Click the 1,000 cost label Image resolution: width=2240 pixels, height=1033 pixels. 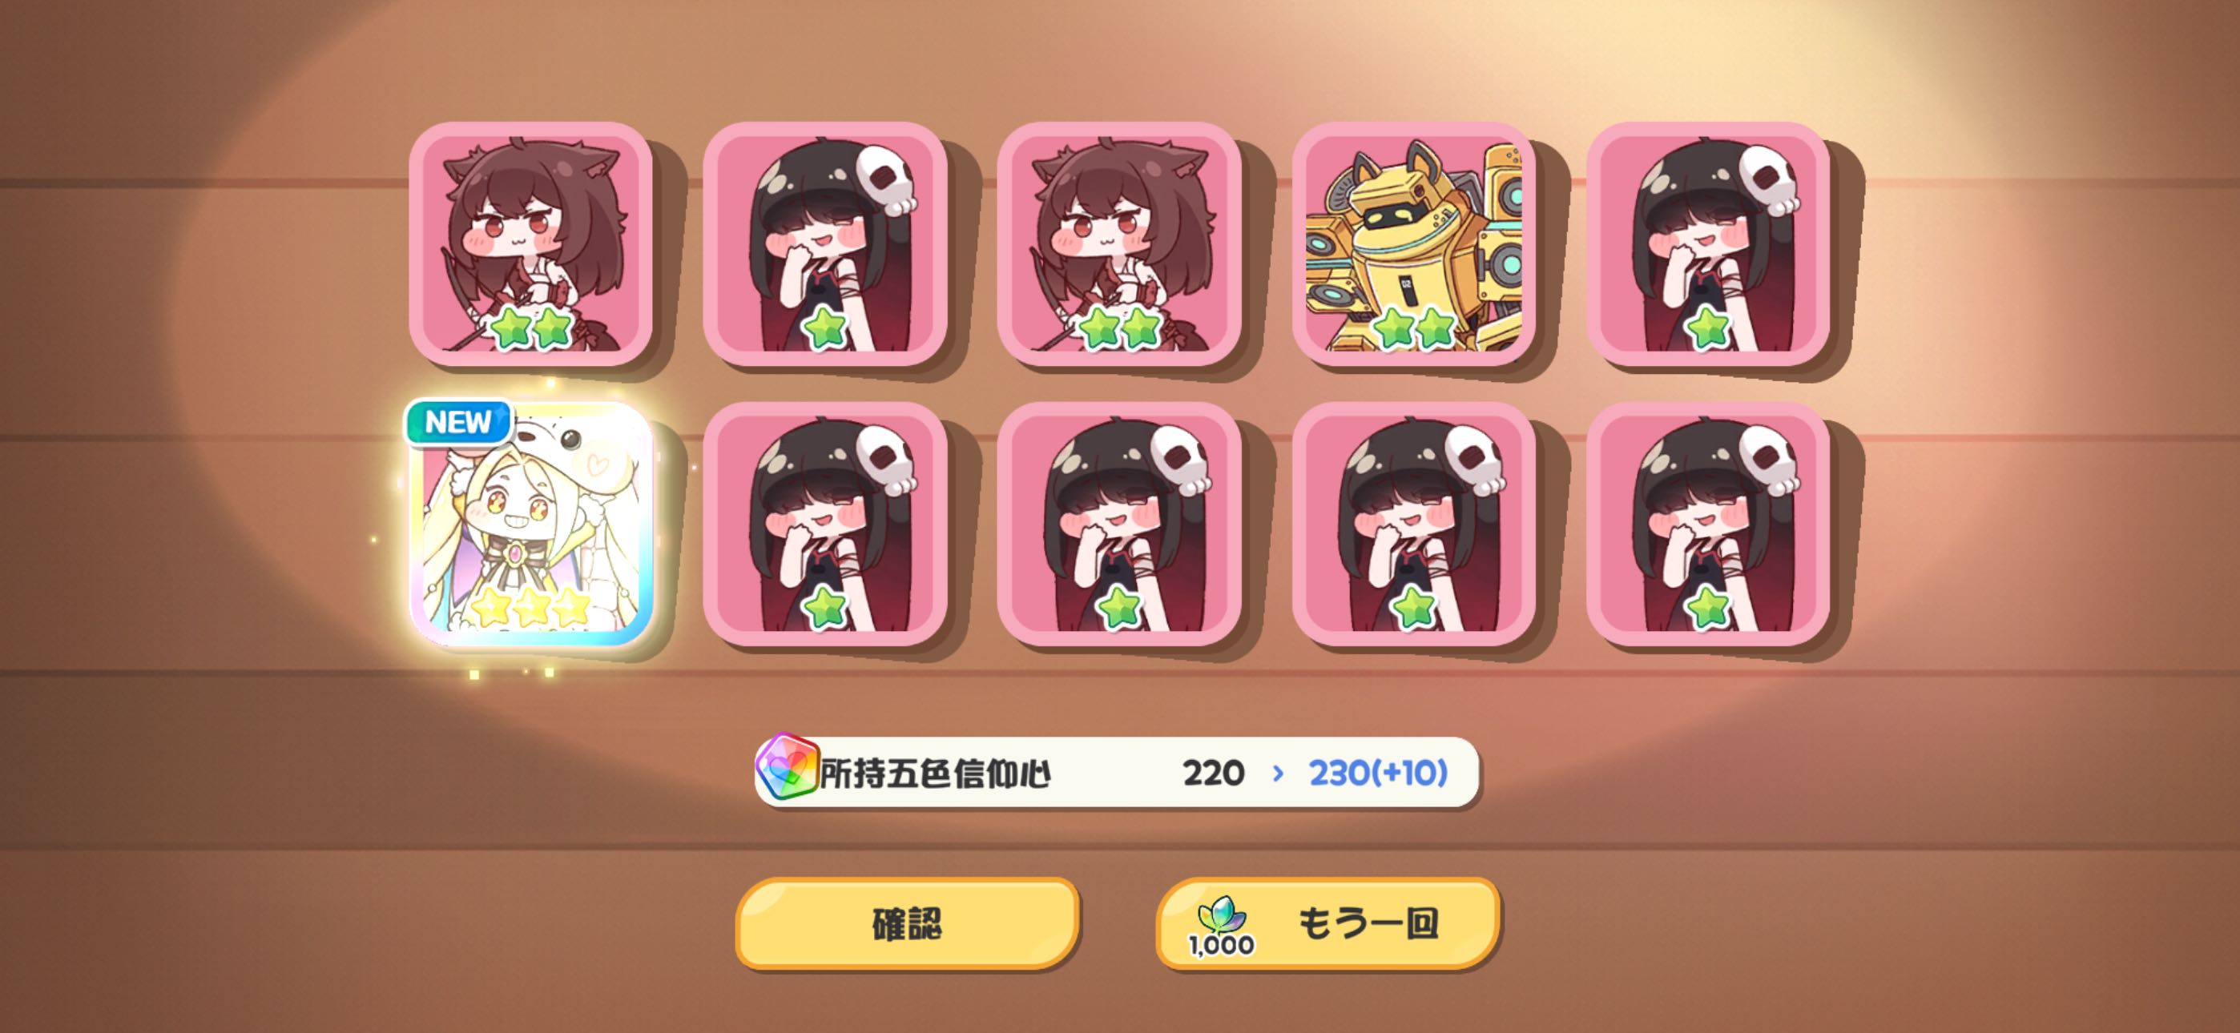click(x=1221, y=945)
